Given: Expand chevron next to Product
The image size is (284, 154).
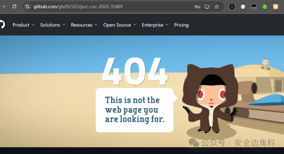Looking at the screenshot, I should pyautogui.click(x=33, y=25).
